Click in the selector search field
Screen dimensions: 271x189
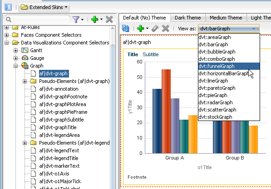click(38, 19)
